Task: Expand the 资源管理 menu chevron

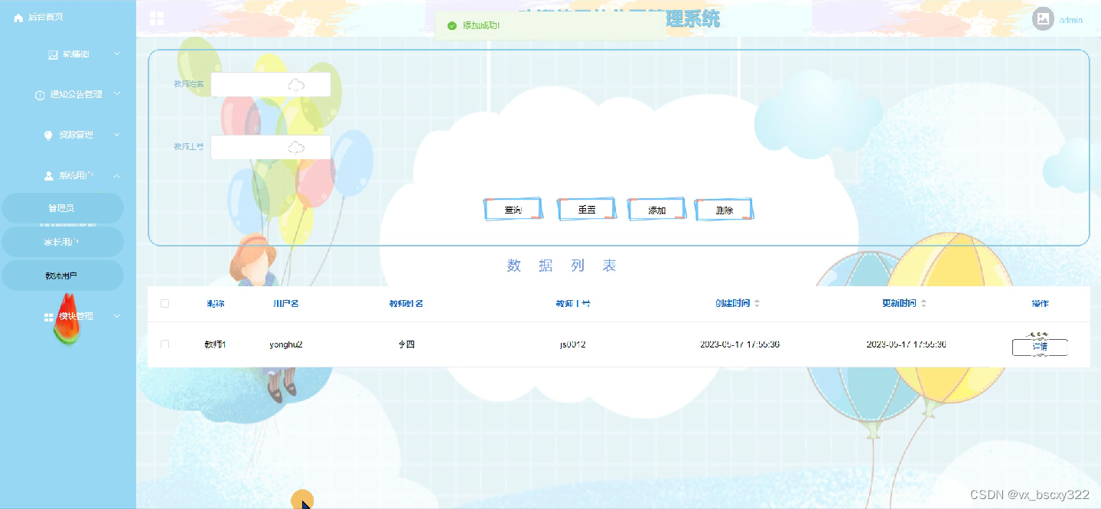Action: coord(117,135)
